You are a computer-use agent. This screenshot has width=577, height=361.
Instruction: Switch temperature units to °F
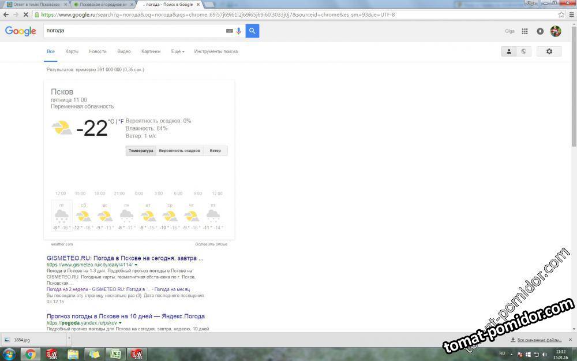tap(121, 121)
